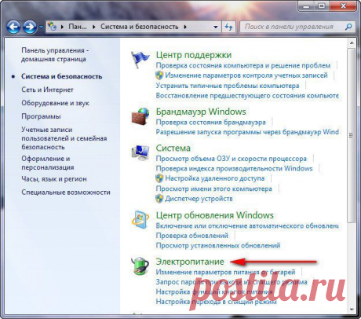Click the Forward navigation arrow button
The image size is (361, 319).
pyautogui.click(x=30, y=27)
